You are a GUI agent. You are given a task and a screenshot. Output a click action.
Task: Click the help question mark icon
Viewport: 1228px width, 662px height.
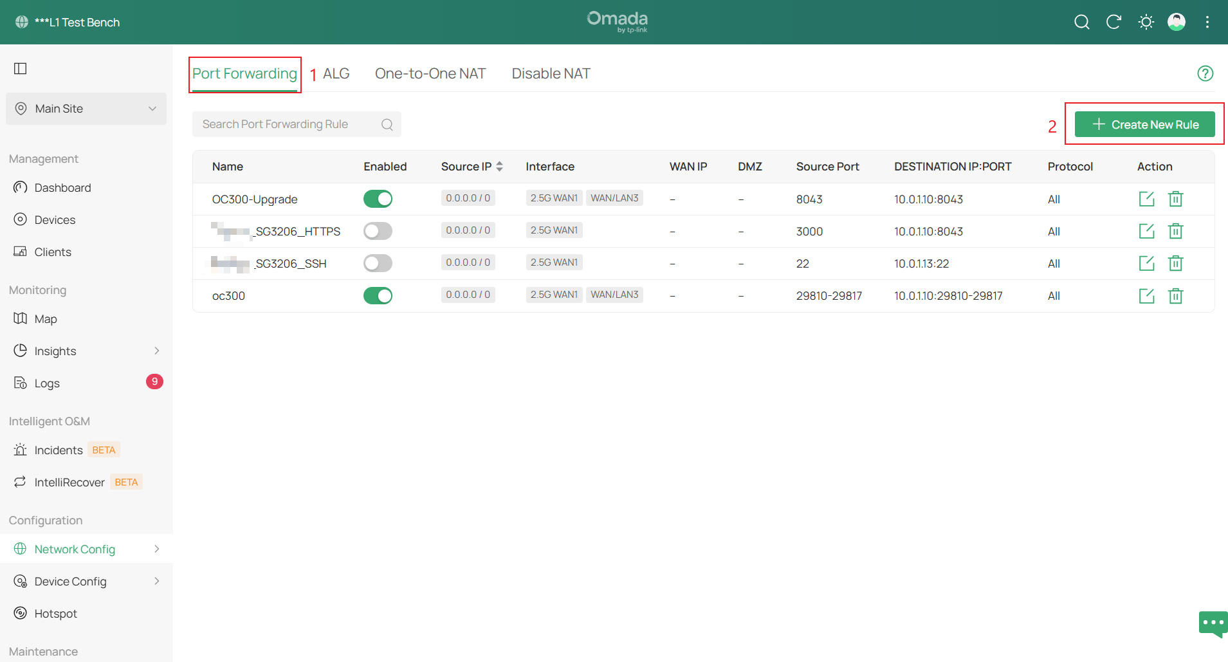1205,73
